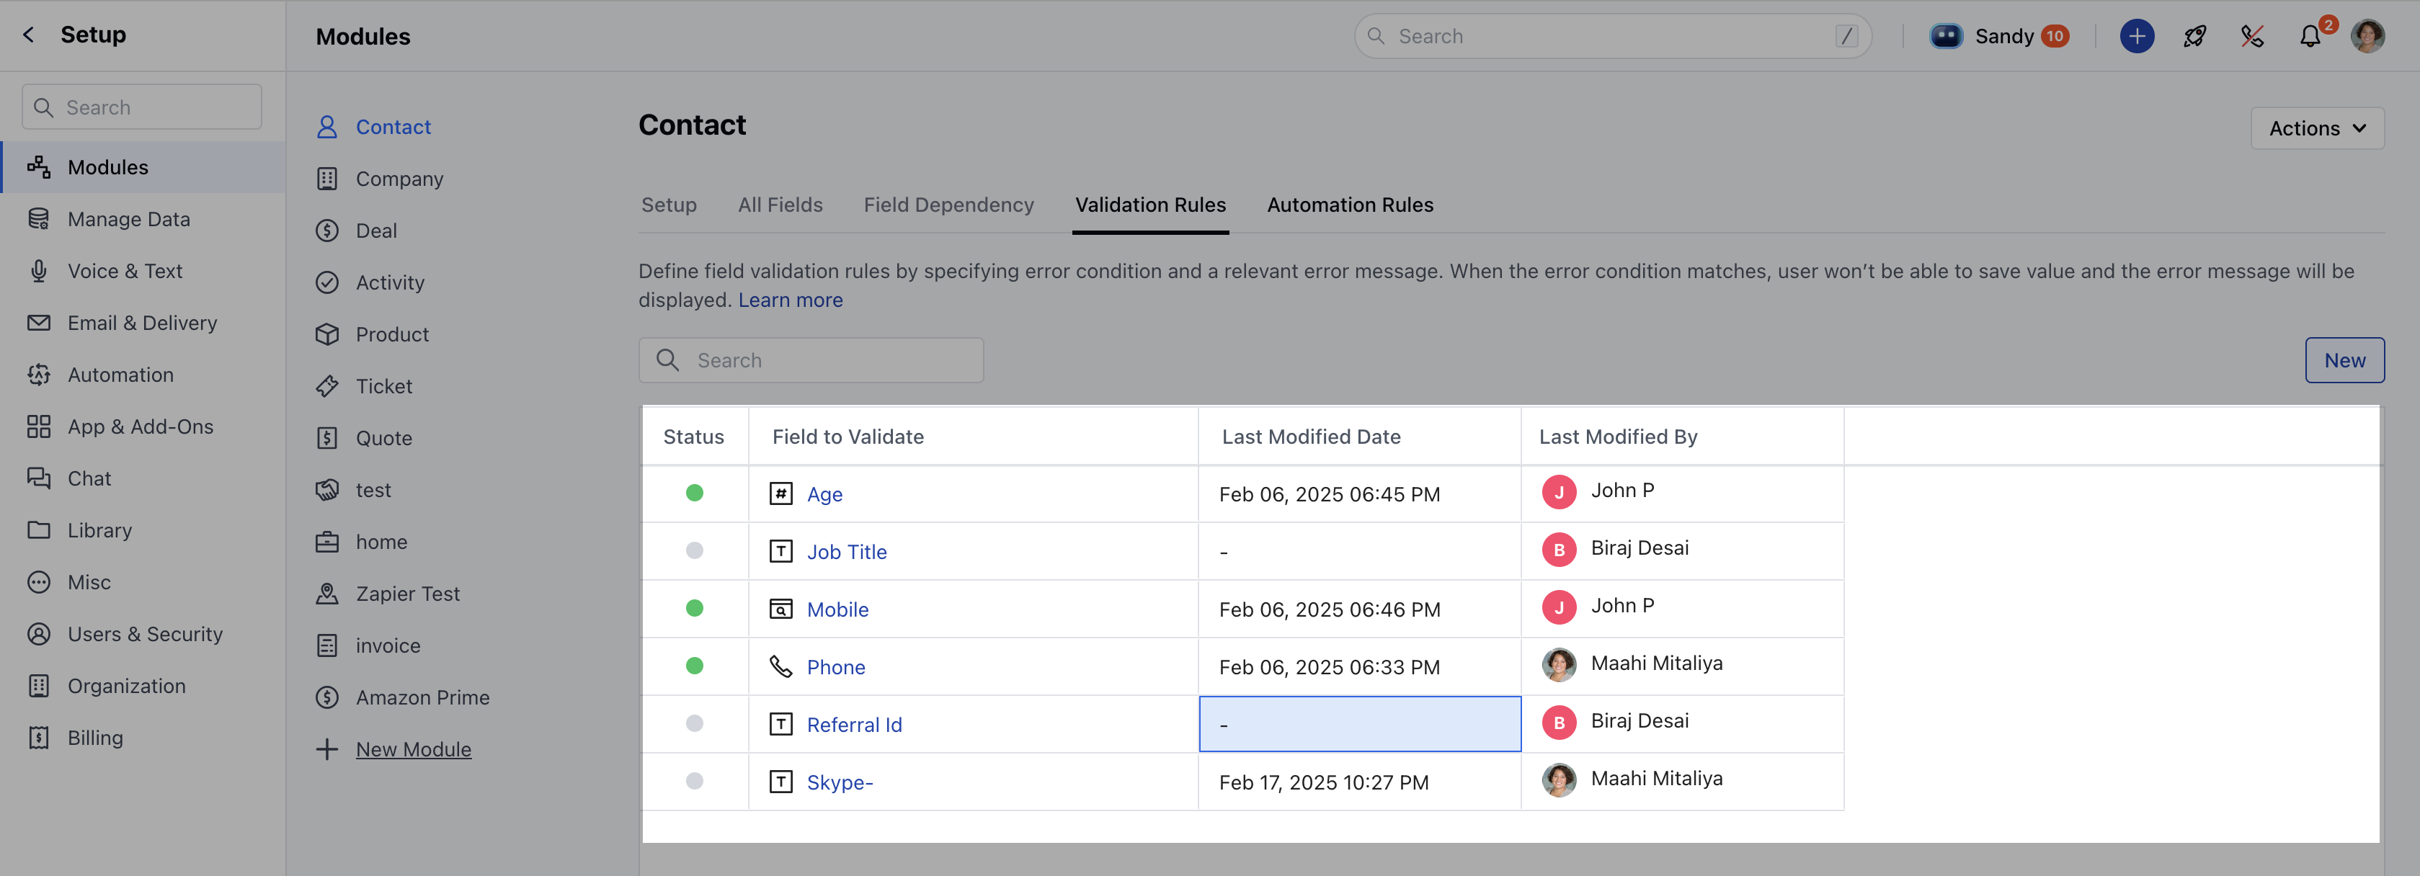Go back using the Setup arrow
Image resolution: width=2420 pixels, height=876 pixels.
pos(28,35)
